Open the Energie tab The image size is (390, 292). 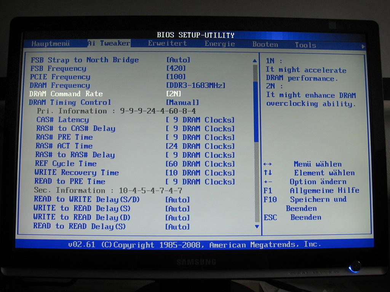[220, 44]
